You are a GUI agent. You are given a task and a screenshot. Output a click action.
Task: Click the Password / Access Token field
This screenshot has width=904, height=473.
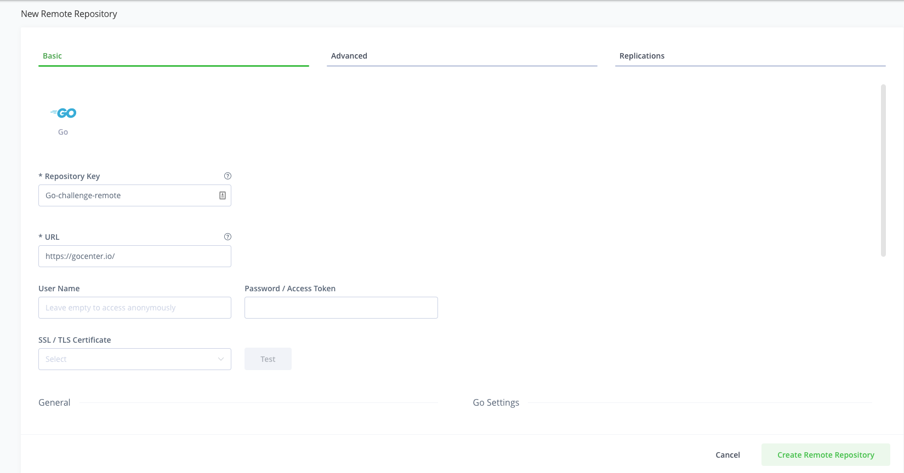click(x=341, y=308)
